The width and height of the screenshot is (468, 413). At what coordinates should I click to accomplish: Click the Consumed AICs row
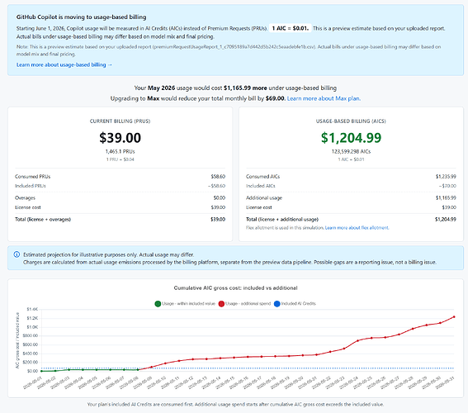click(x=351, y=177)
